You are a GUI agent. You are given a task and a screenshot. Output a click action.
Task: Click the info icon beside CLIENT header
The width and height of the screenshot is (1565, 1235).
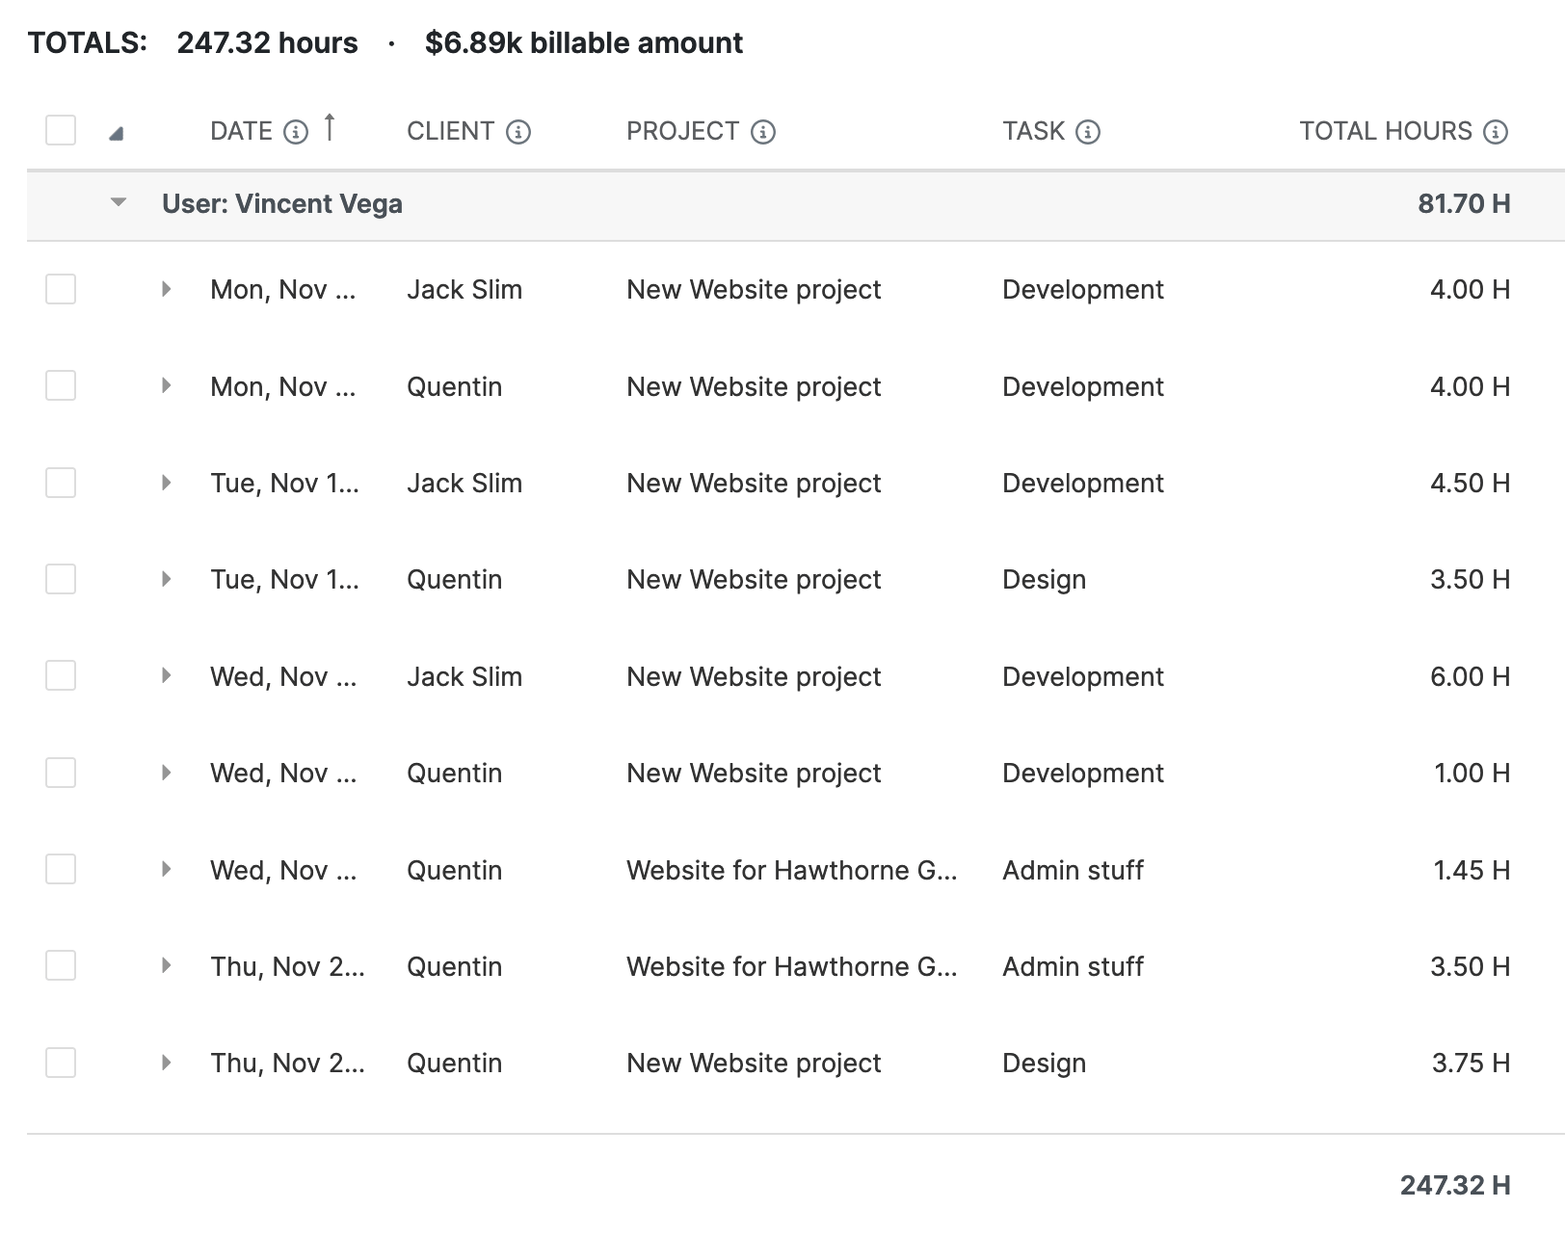[x=518, y=131]
